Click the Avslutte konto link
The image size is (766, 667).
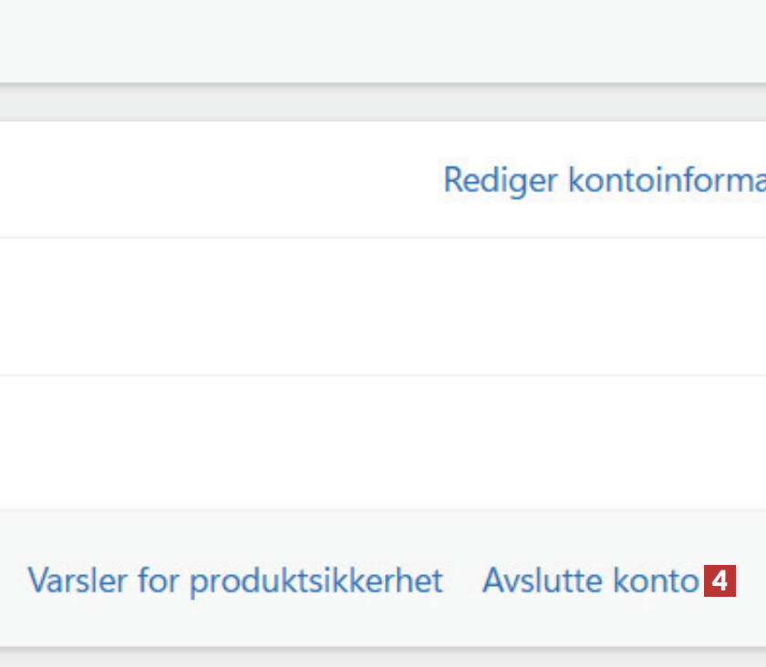point(590,580)
